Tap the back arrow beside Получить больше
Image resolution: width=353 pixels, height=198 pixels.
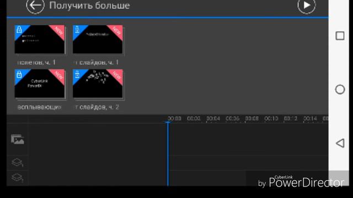(x=35, y=5)
